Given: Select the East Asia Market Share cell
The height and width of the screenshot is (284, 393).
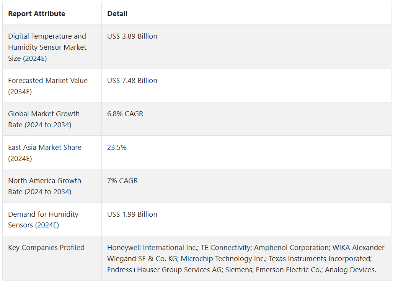Looking at the screenshot, I should (45, 153).
